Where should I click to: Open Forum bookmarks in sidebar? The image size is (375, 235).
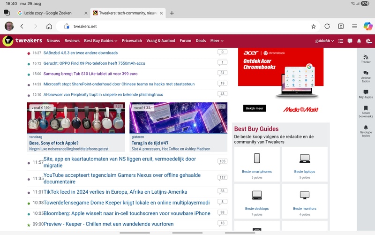[366, 112]
